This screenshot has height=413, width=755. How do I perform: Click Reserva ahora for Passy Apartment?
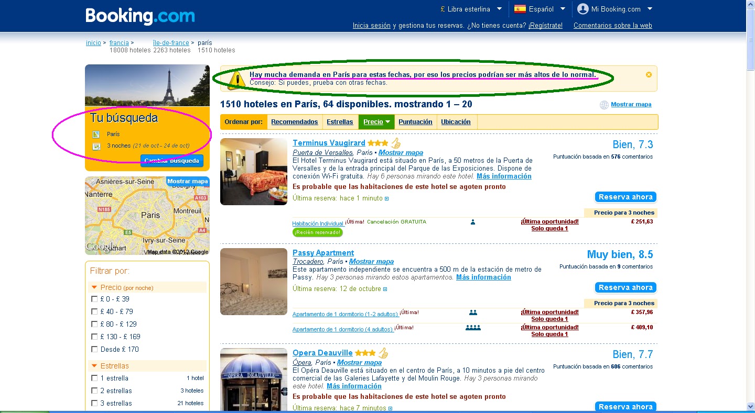point(625,287)
